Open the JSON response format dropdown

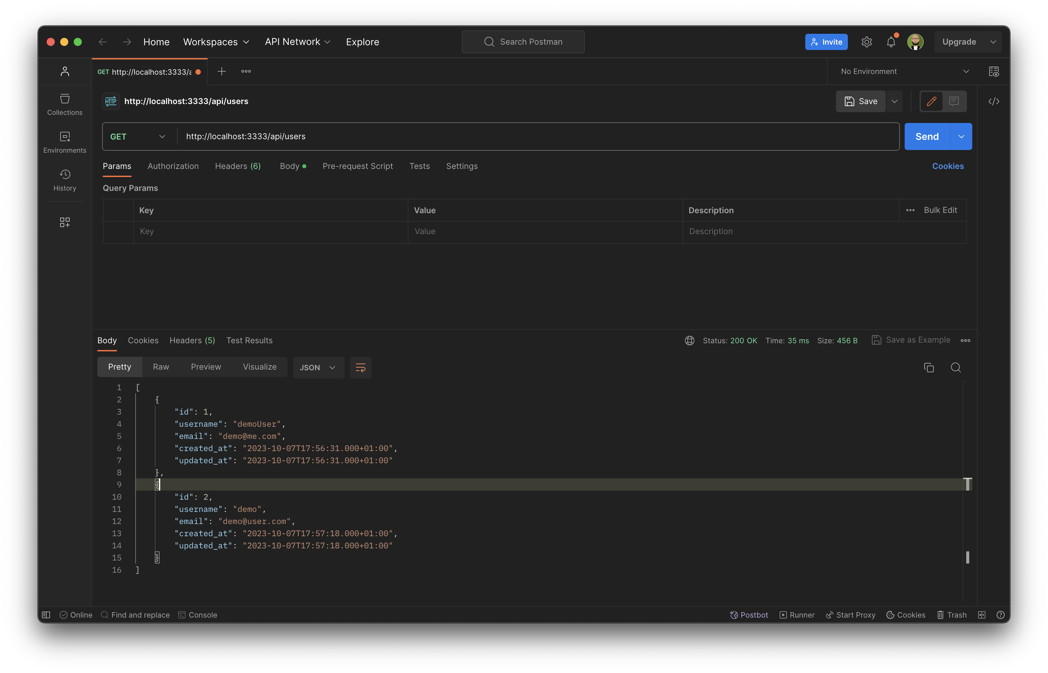[x=318, y=368]
